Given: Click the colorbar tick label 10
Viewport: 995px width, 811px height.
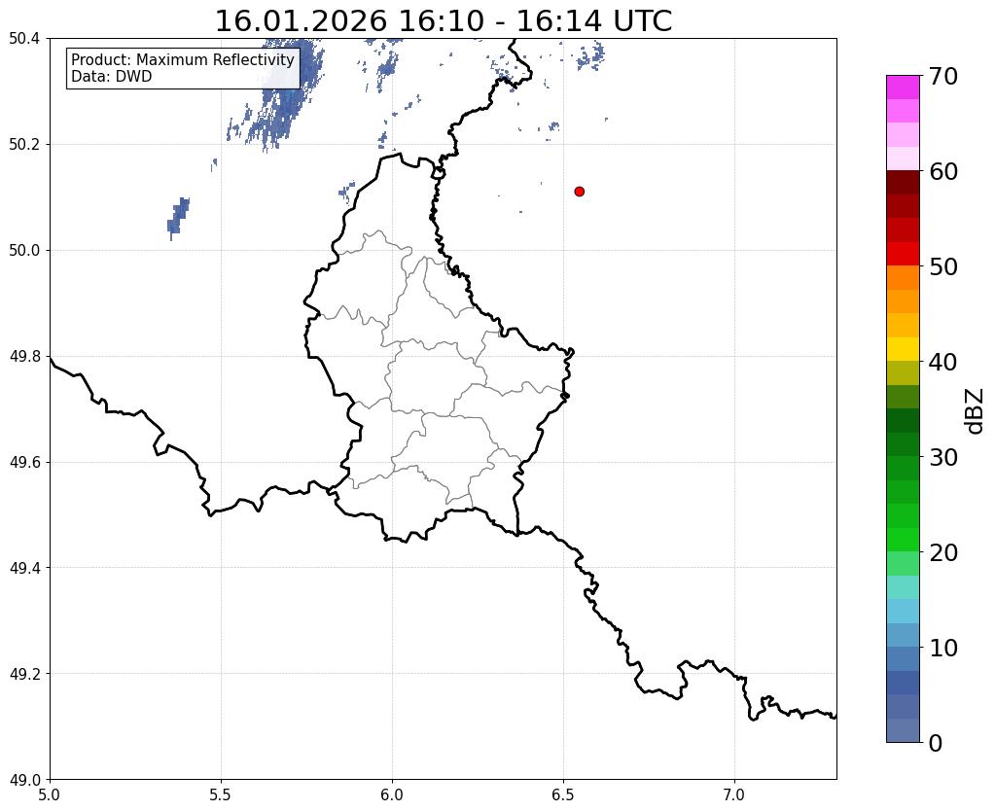Looking at the screenshot, I should (x=943, y=648).
